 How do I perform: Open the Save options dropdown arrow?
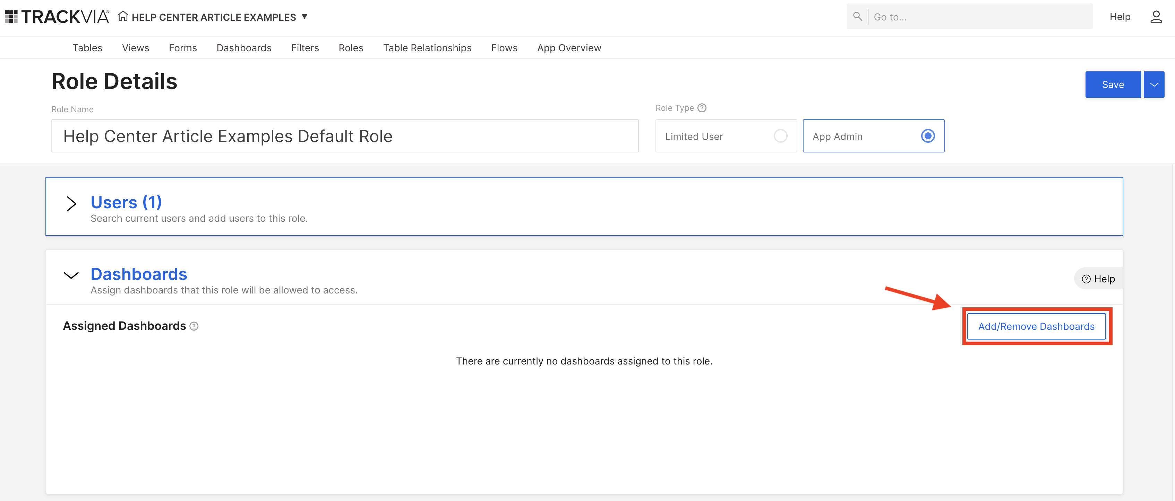pos(1153,84)
